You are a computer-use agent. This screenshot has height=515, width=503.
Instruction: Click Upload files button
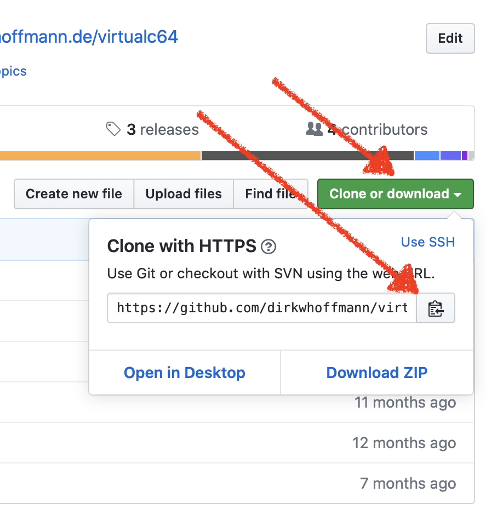(x=184, y=194)
